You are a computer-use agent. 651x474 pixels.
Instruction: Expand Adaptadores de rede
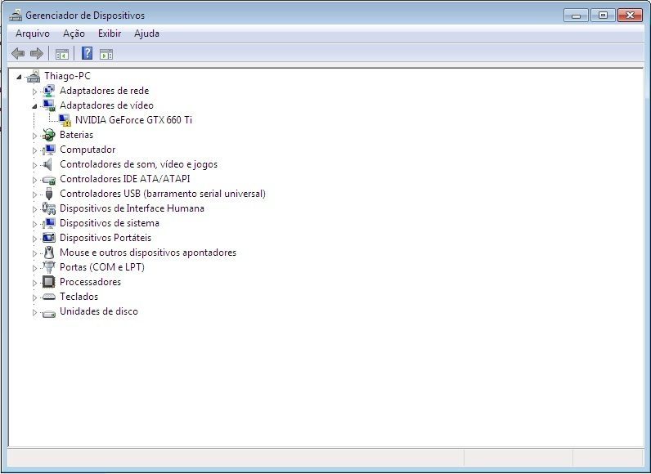[x=34, y=92]
